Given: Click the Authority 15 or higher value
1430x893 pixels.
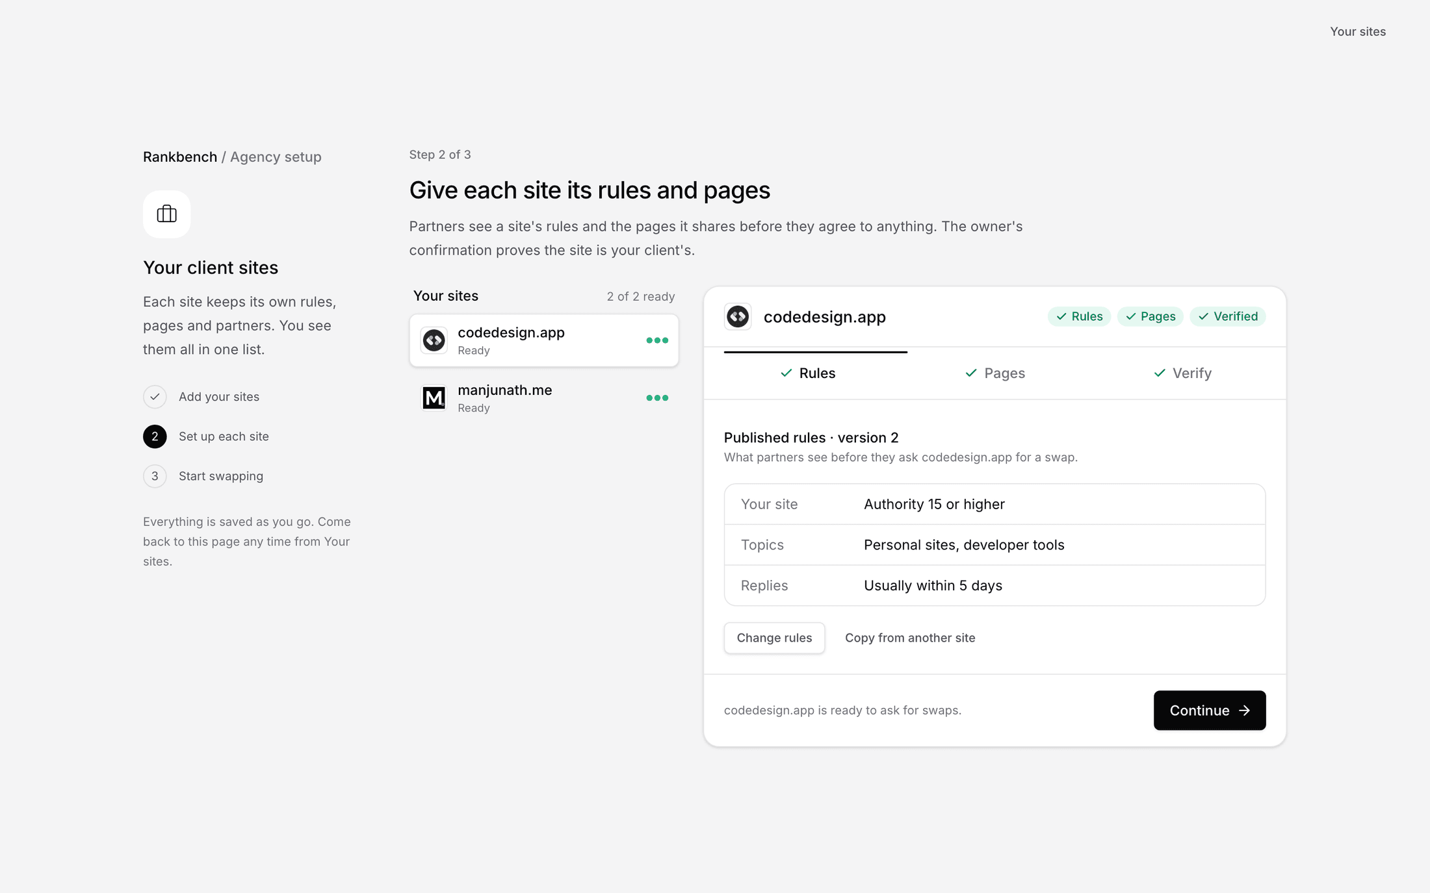Looking at the screenshot, I should click(x=934, y=504).
